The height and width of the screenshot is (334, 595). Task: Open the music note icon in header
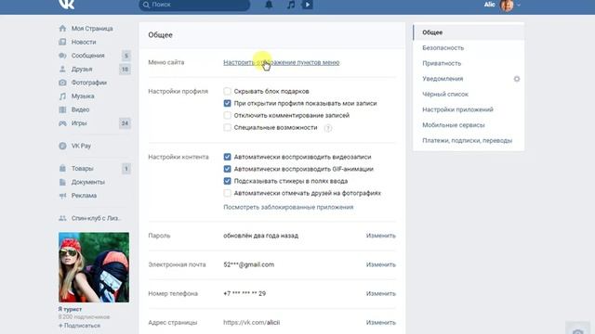click(291, 5)
